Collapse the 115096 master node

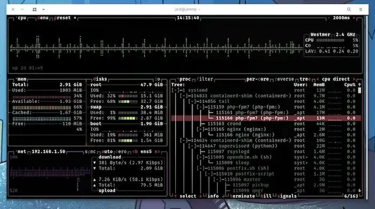[217, 180]
